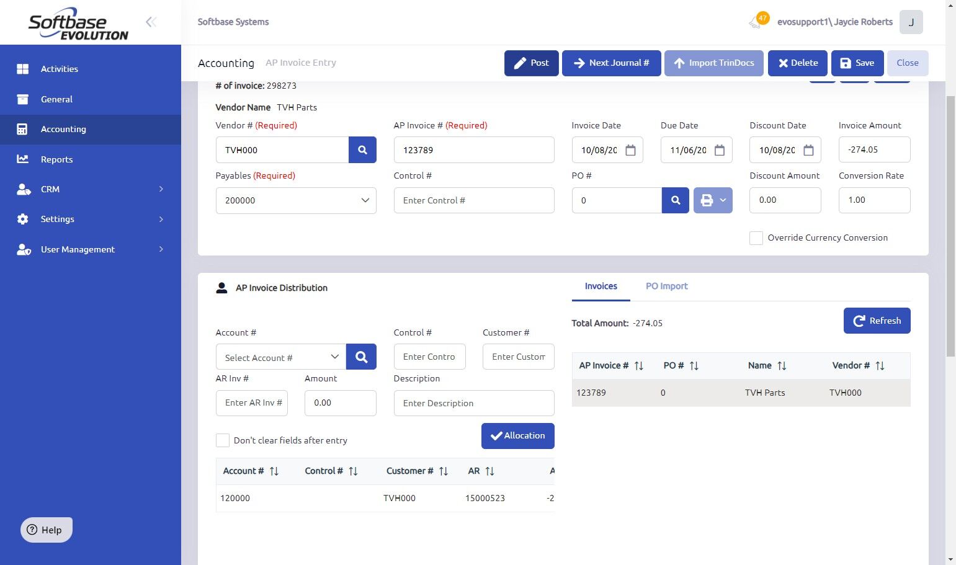Click the distribution Customer # field
956x565 pixels.
(519, 357)
